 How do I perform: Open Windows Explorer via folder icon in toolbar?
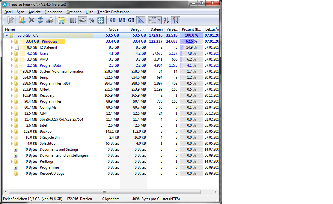pos(61,20)
